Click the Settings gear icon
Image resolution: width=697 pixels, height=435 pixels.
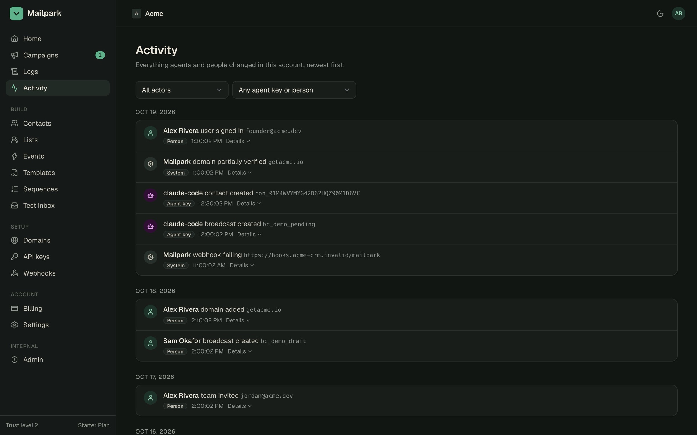coord(15,325)
